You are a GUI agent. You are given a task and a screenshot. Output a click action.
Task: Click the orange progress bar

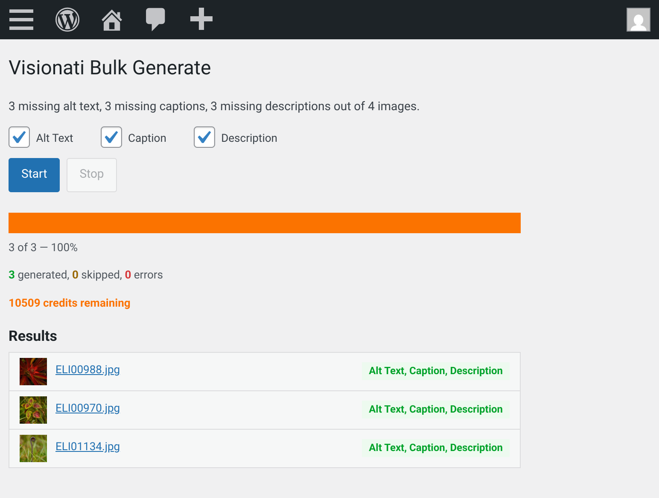[x=265, y=223]
